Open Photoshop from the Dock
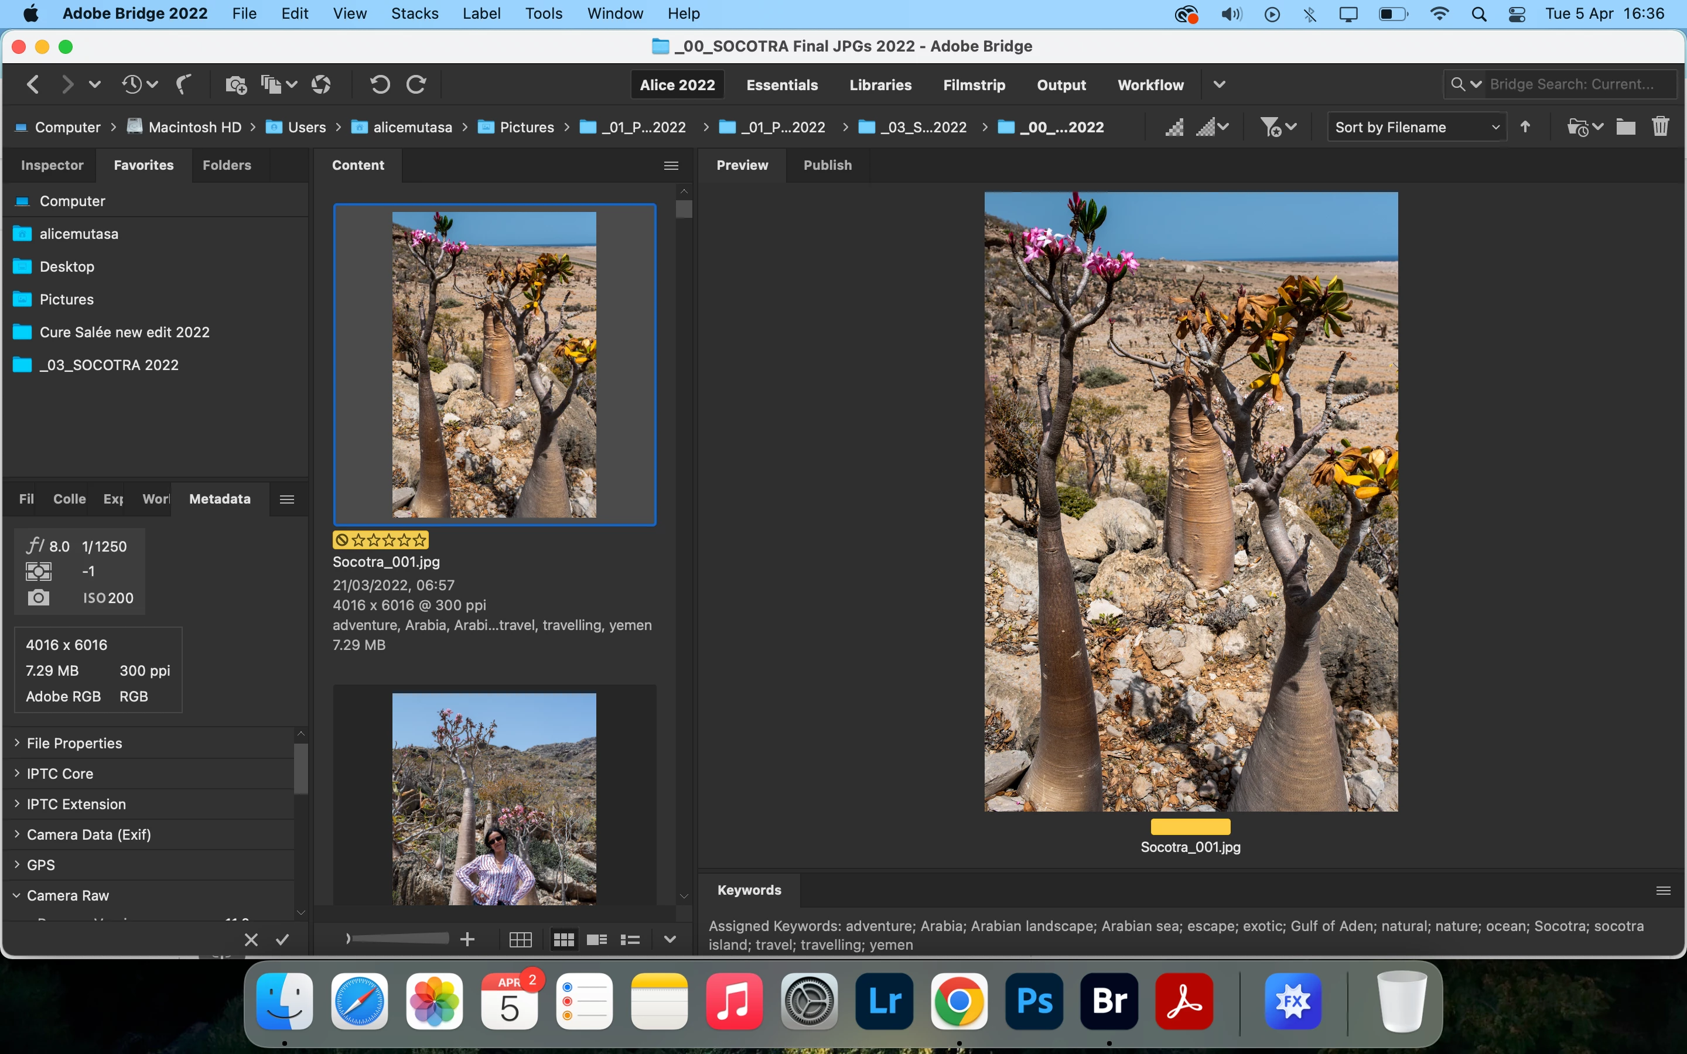The width and height of the screenshot is (1687, 1054). 1034,1002
